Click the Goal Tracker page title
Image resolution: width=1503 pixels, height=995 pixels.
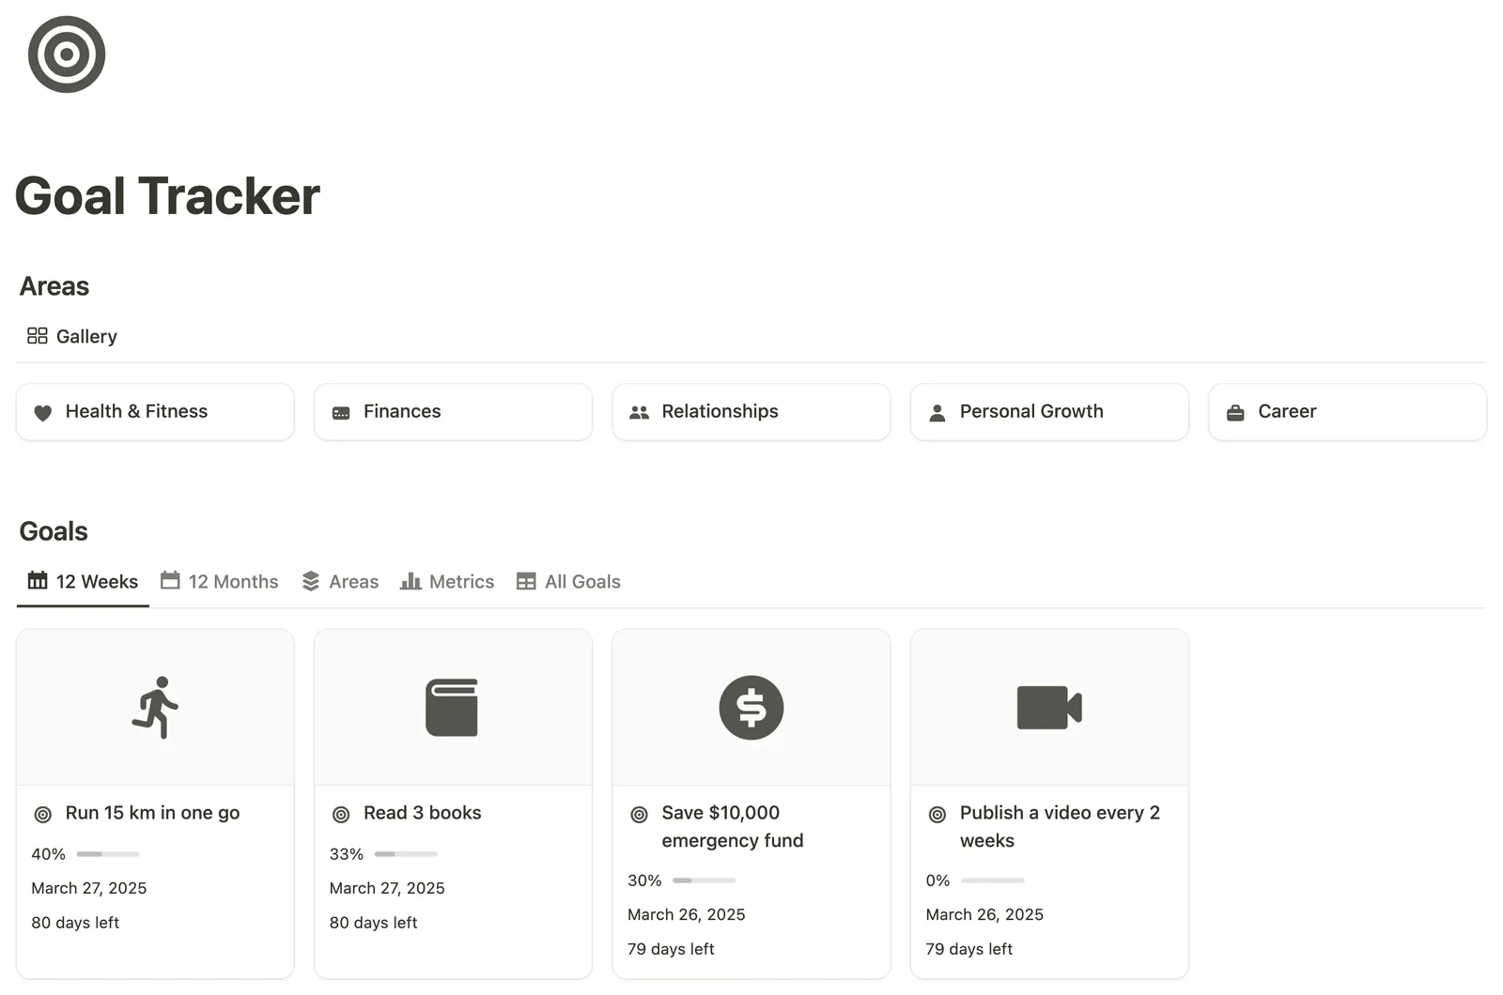pos(167,196)
